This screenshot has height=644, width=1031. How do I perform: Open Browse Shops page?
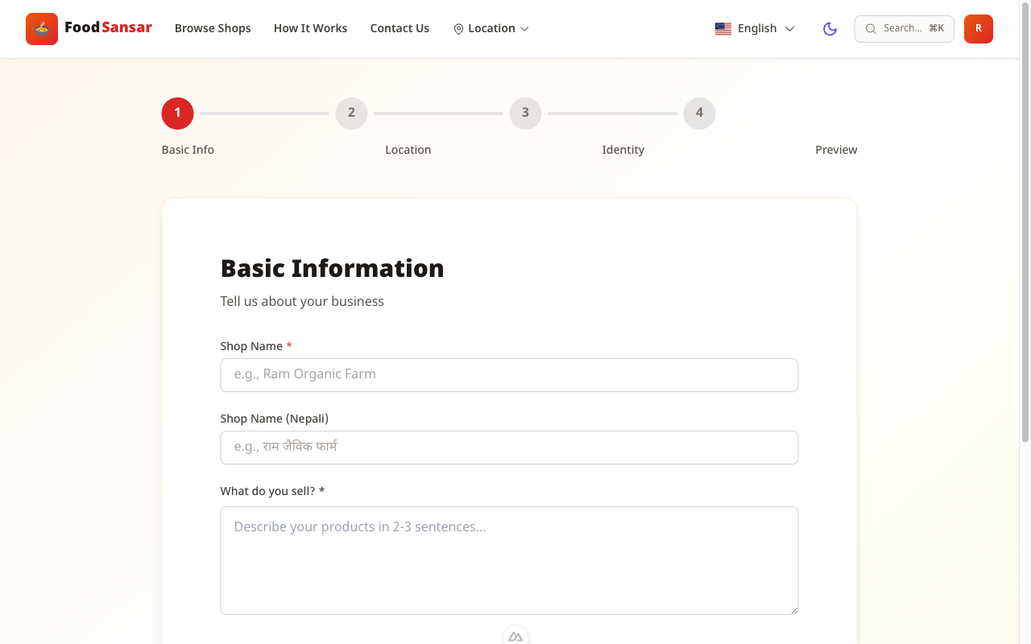[x=213, y=28]
